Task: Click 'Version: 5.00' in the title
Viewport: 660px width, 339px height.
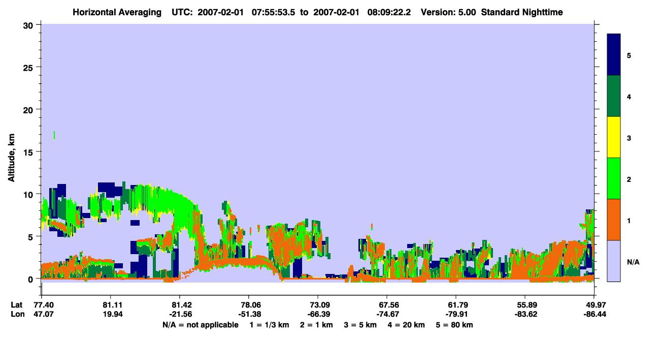Action: [448, 12]
